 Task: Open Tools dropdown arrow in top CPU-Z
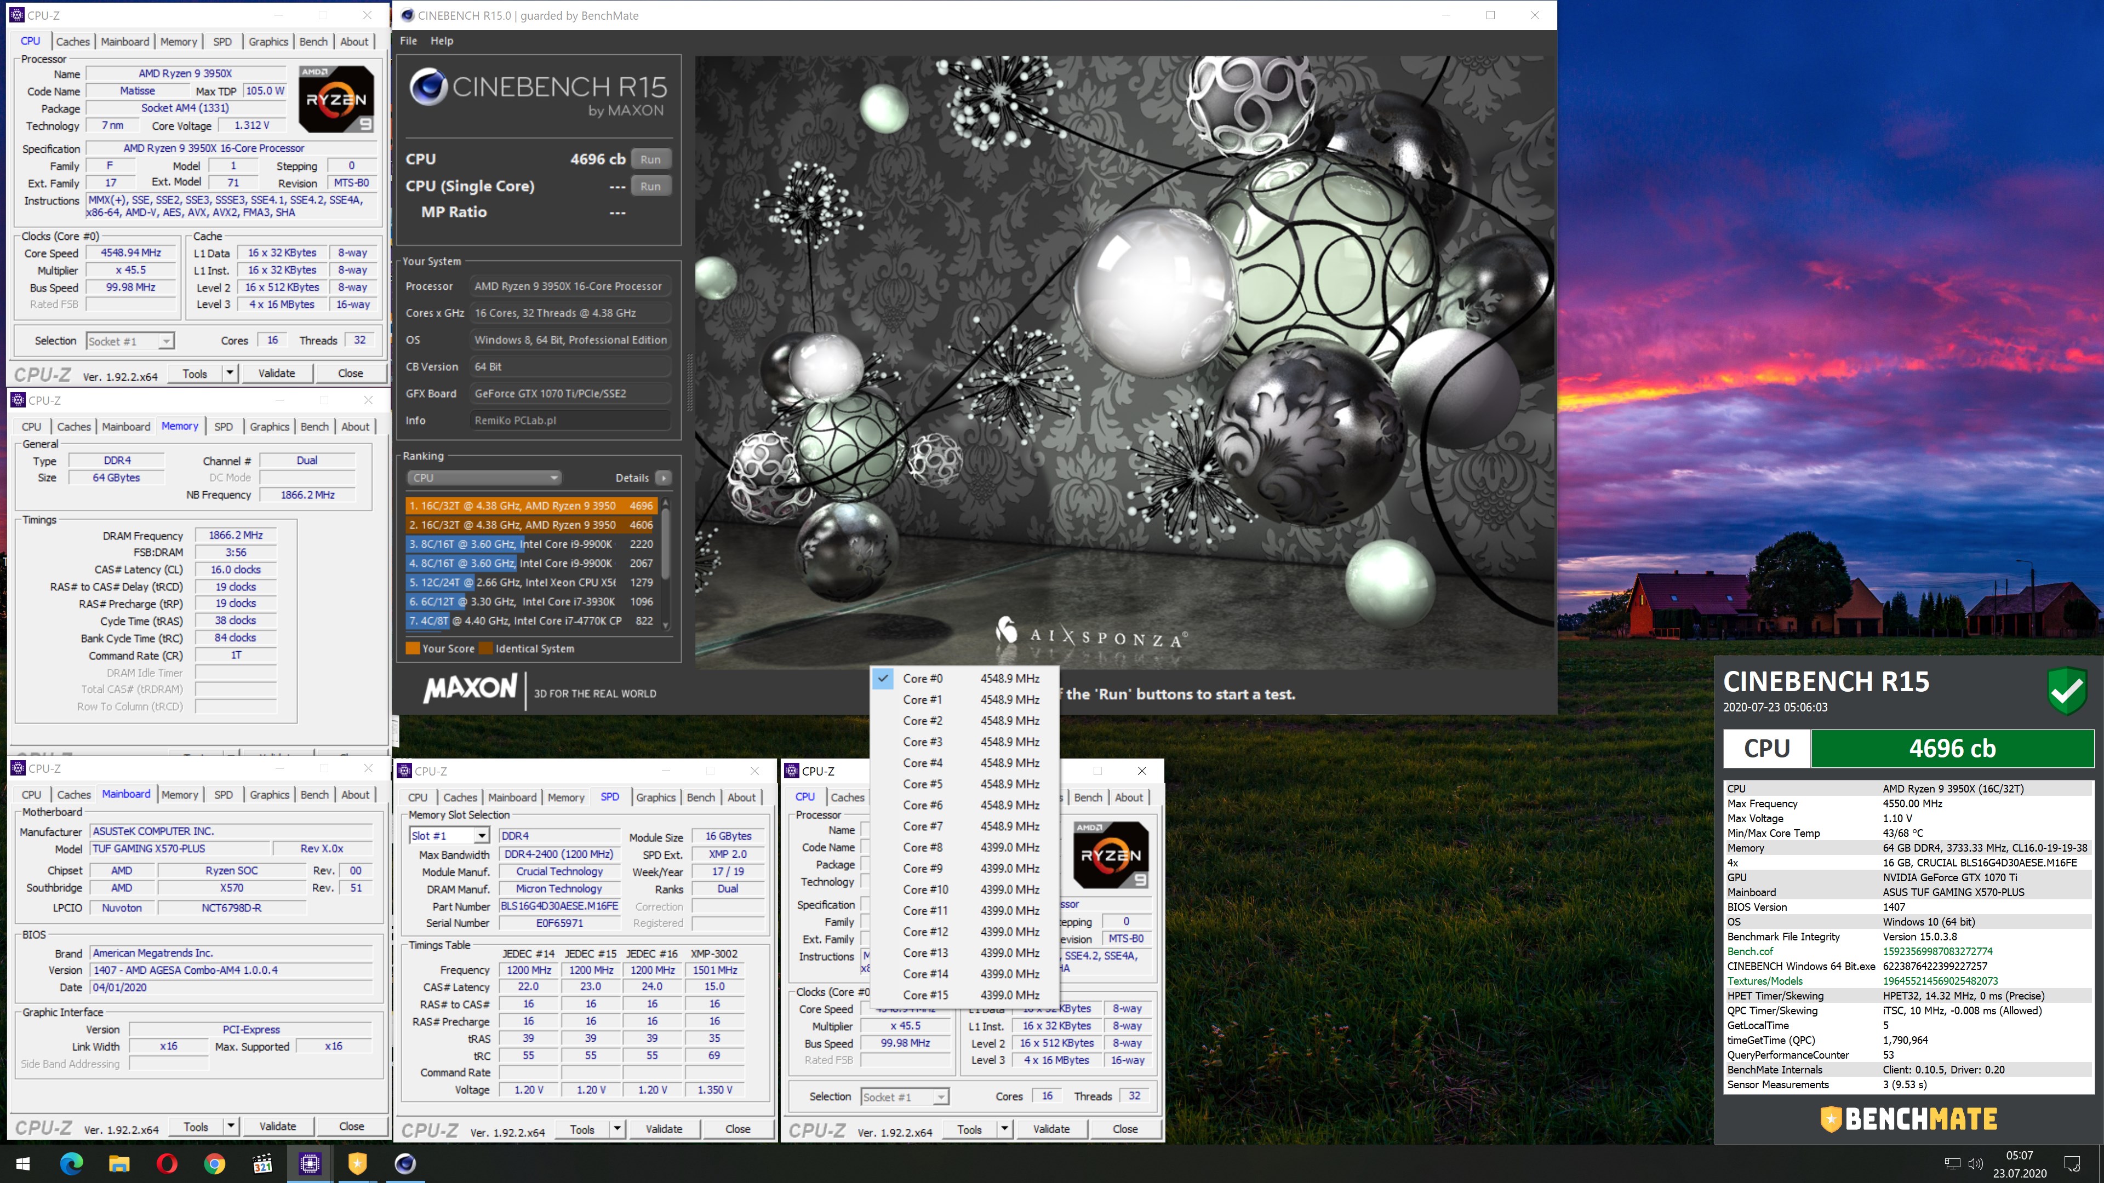pos(230,373)
